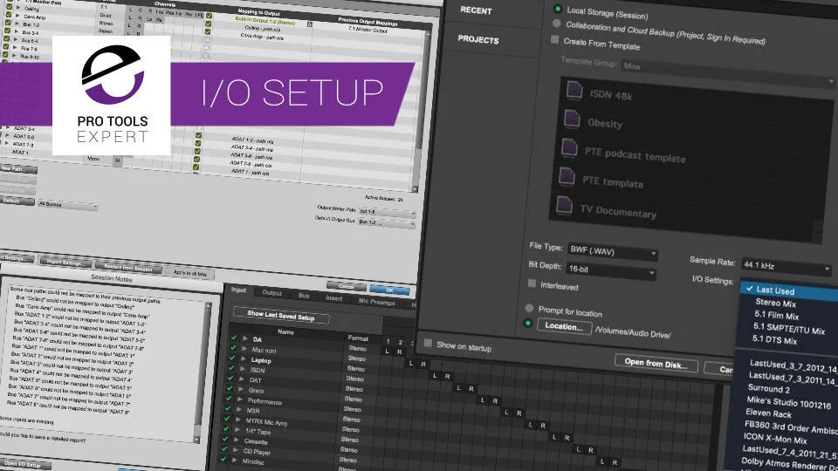
Task: Click the green checkmark beside CD Player
Action: pyautogui.click(x=224, y=449)
